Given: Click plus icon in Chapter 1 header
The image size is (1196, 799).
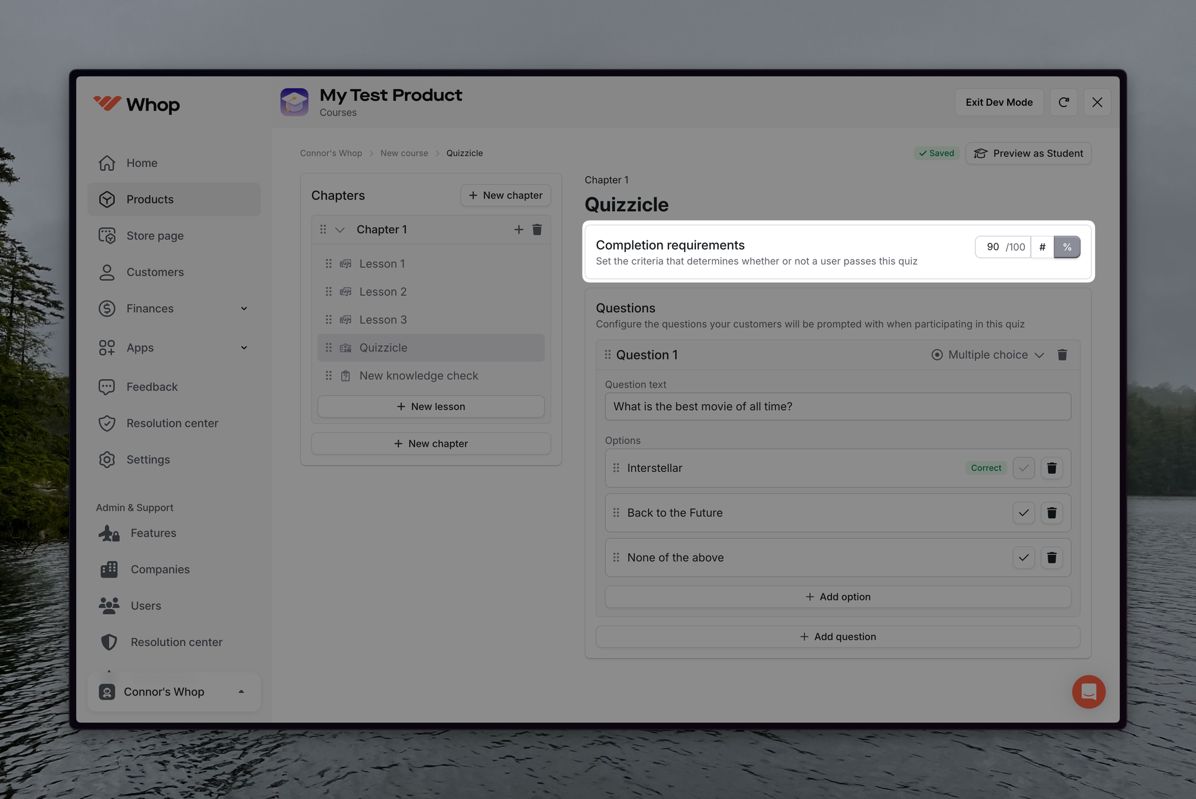Looking at the screenshot, I should click(x=518, y=230).
